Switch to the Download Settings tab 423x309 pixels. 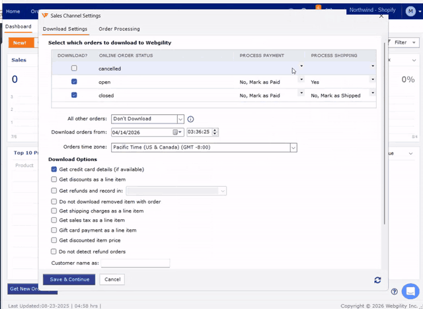65,29
